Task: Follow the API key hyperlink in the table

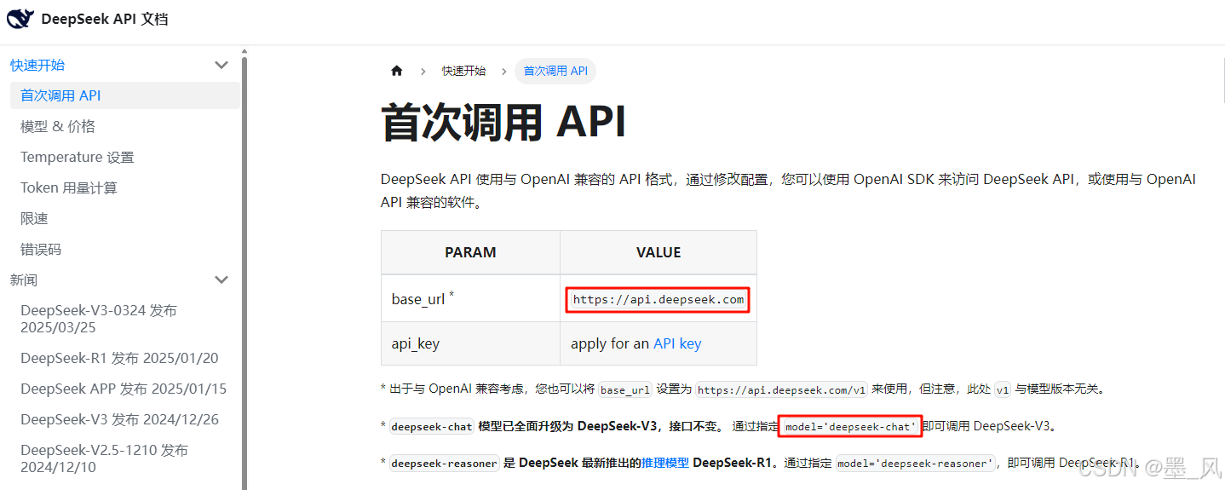Action: point(677,343)
